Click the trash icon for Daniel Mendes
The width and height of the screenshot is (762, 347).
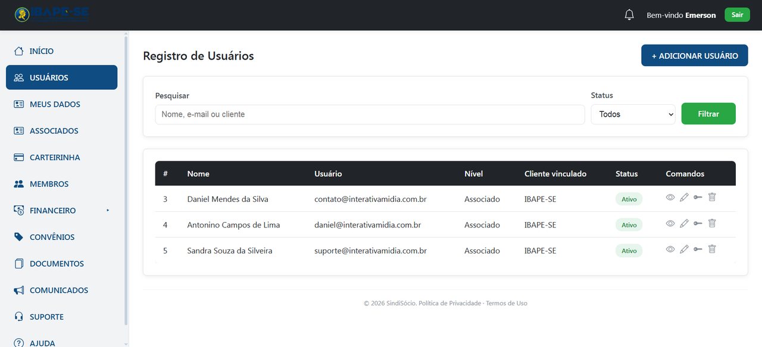click(x=712, y=197)
